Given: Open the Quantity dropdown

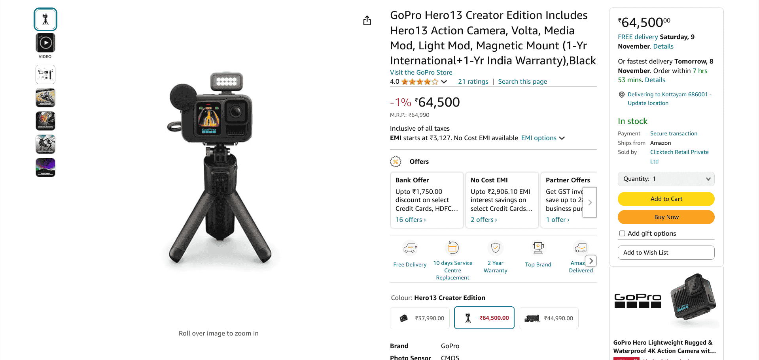Looking at the screenshot, I should tap(666, 179).
